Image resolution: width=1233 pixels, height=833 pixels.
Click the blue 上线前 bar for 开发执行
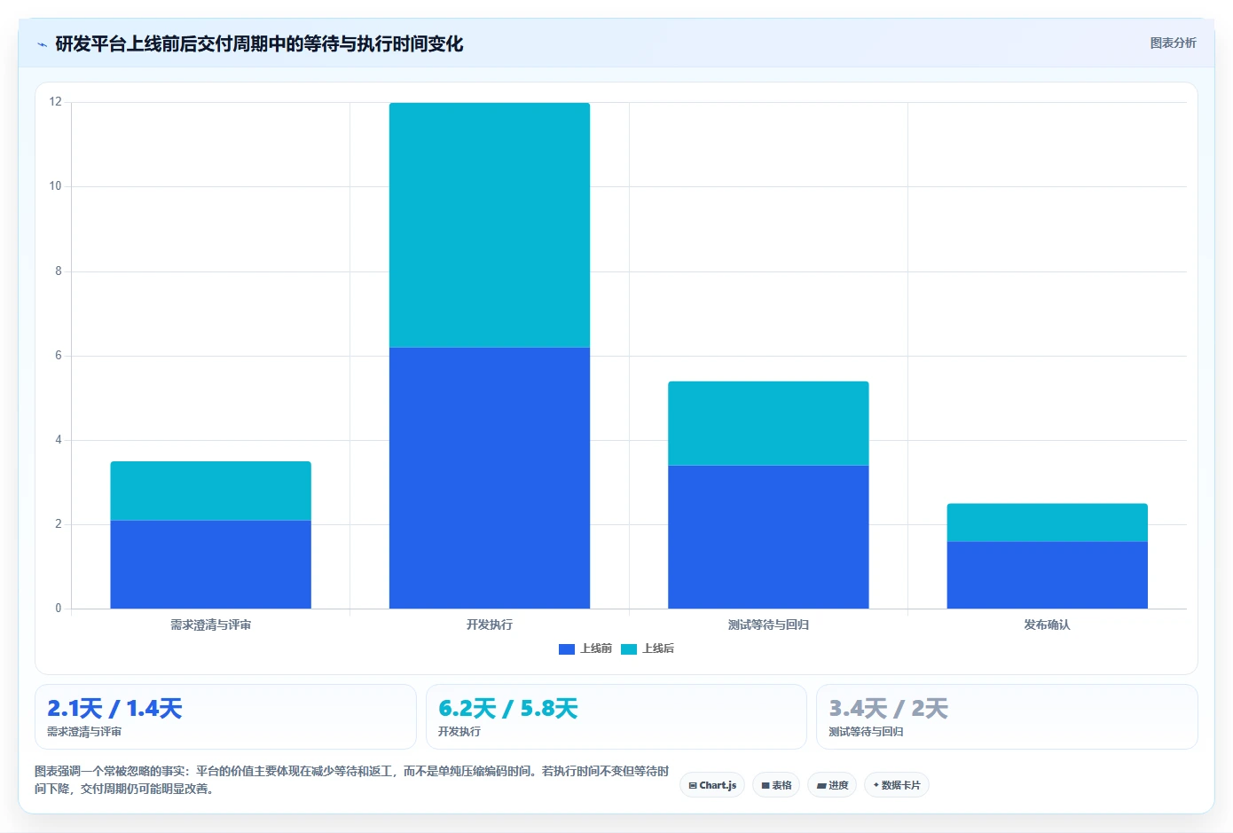pyautogui.click(x=490, y=478)
